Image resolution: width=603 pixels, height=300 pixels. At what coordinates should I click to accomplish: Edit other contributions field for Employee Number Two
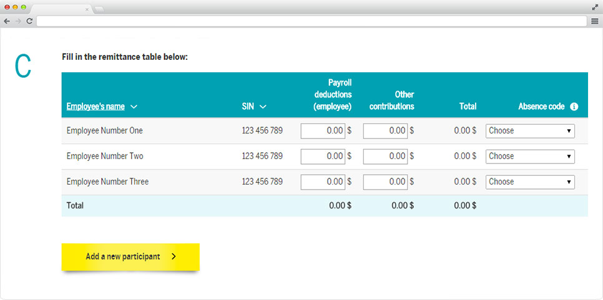pos(385,157)
